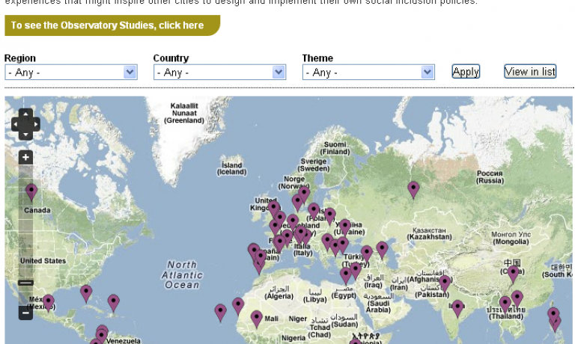Expand the Country dropdown list
Screen dimensions: 575x344
pos(219,73)
